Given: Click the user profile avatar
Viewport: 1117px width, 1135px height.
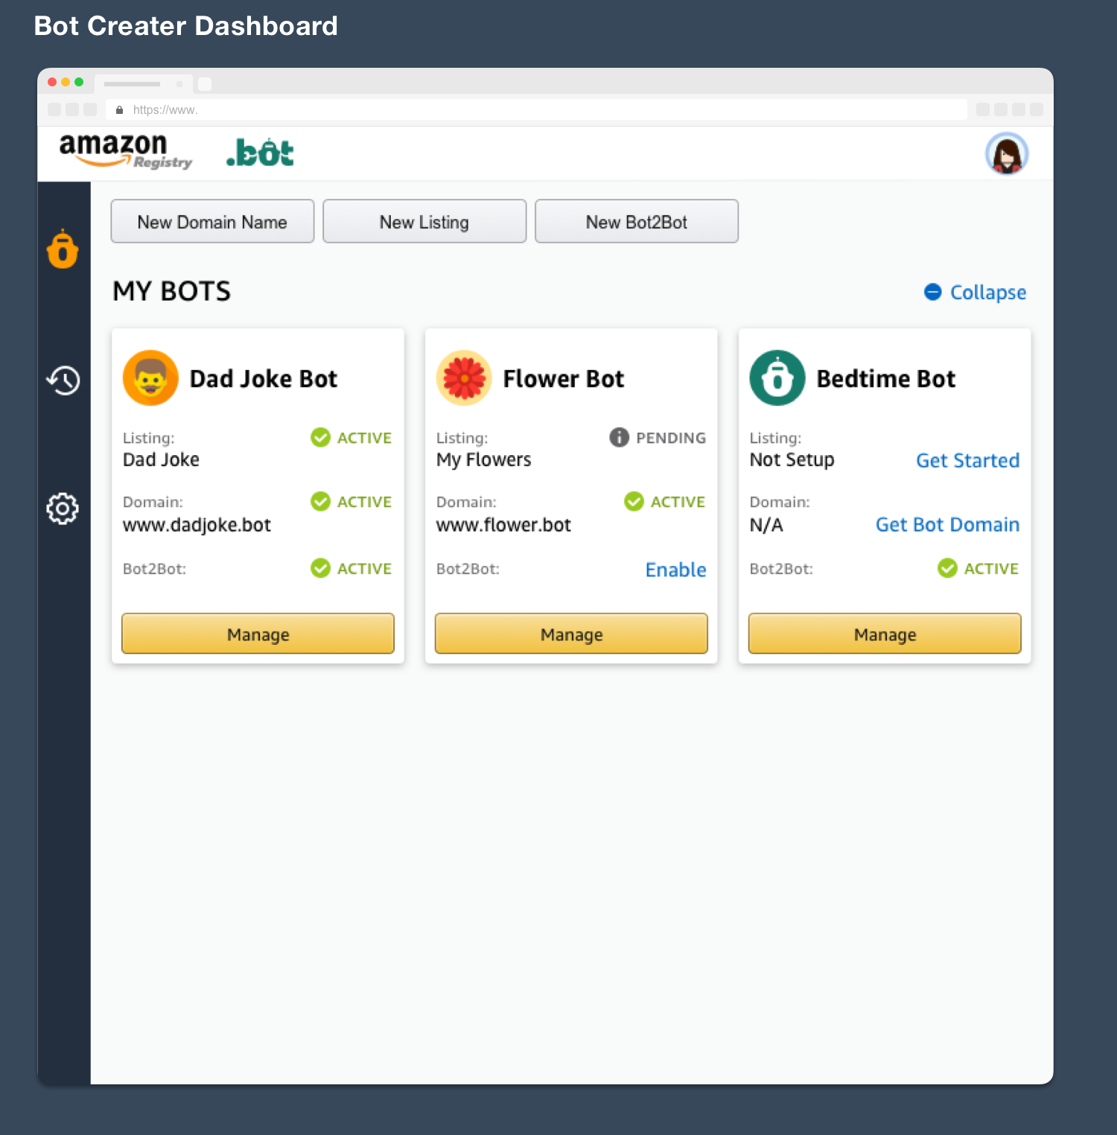Looking at the screenshot, I should (1006, 154).
